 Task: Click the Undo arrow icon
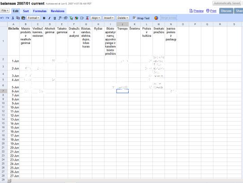(2, 18)
